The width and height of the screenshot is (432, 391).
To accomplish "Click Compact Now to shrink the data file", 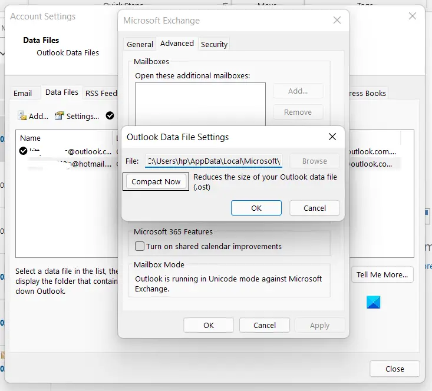I will [x=156, y=182].
